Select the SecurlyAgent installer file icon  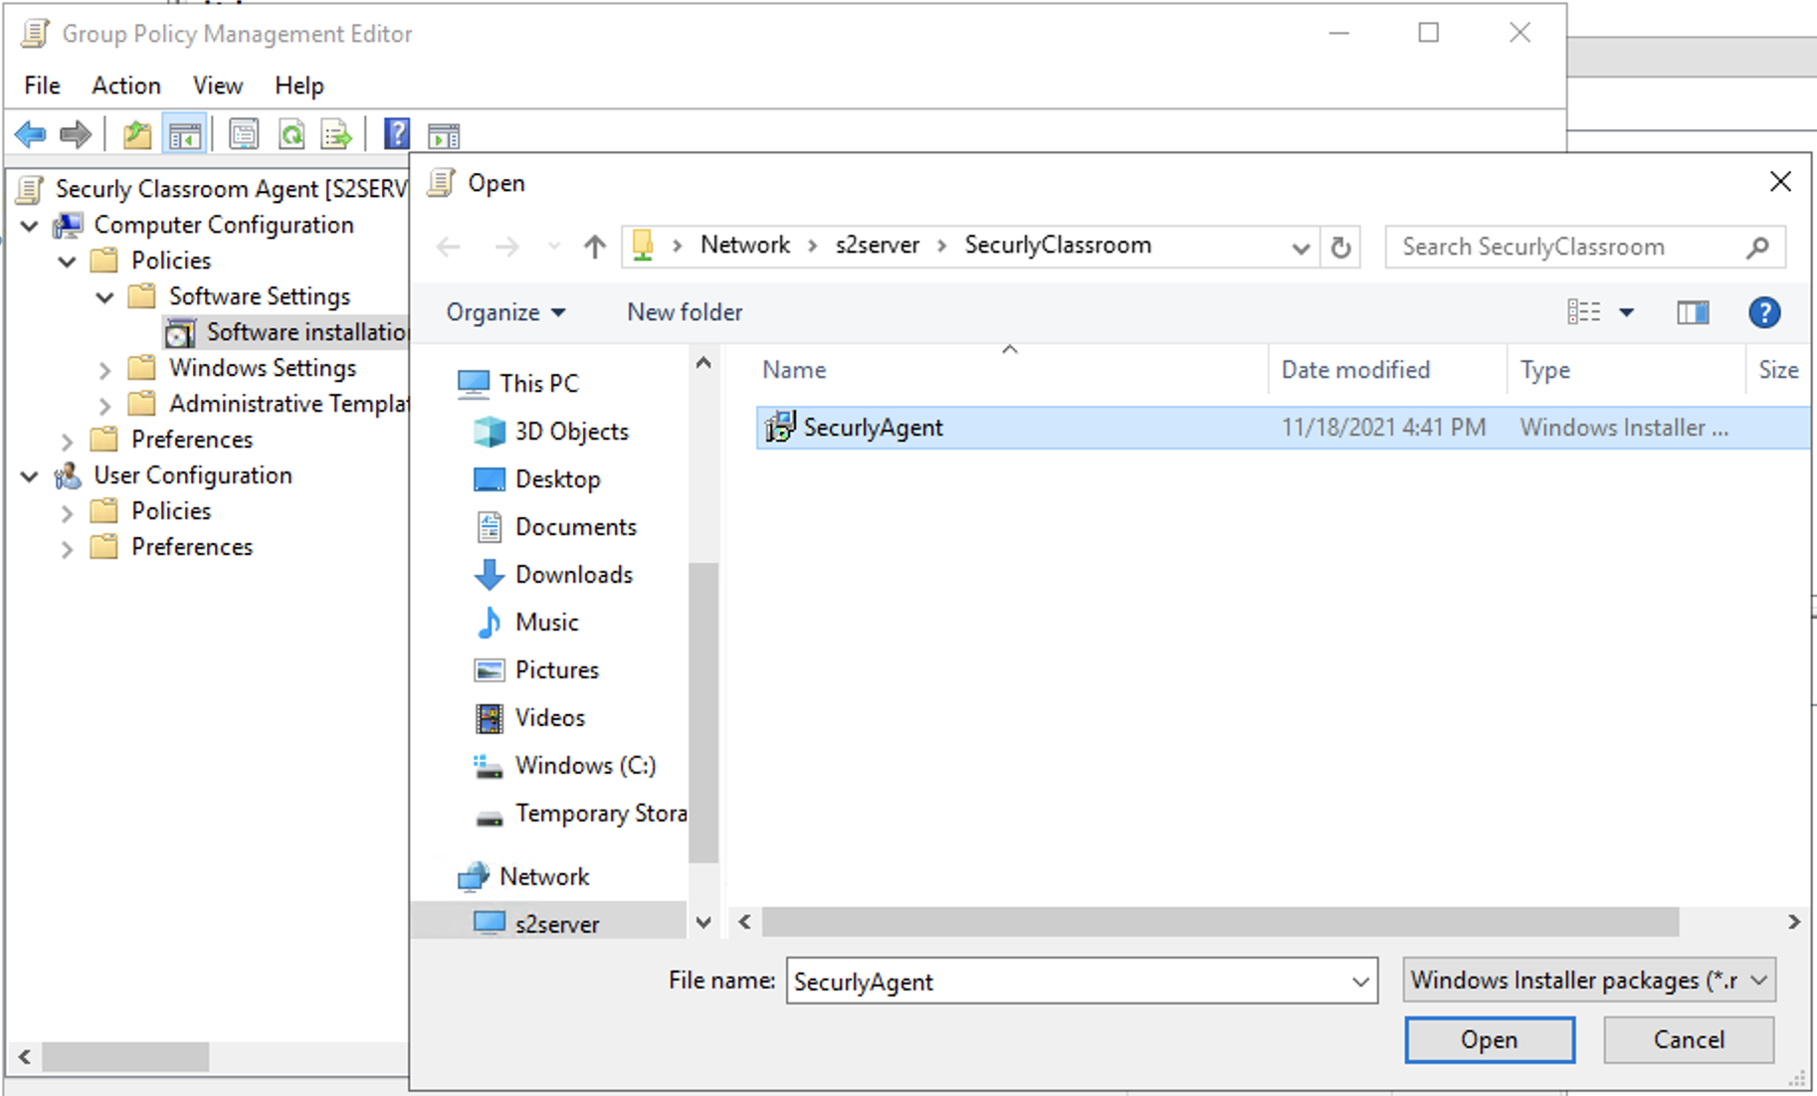(779, 427)
